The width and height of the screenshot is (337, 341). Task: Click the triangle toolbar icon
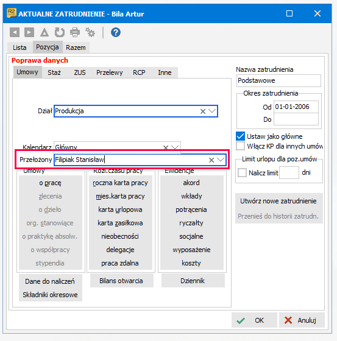point(44,32)
